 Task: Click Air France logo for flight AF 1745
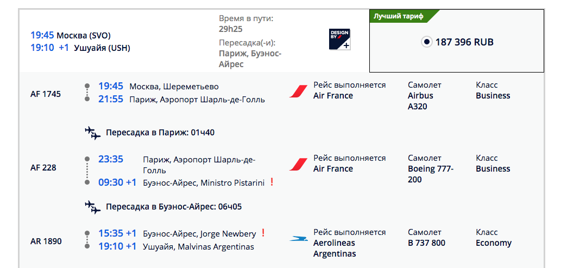(x=298, y=91)
